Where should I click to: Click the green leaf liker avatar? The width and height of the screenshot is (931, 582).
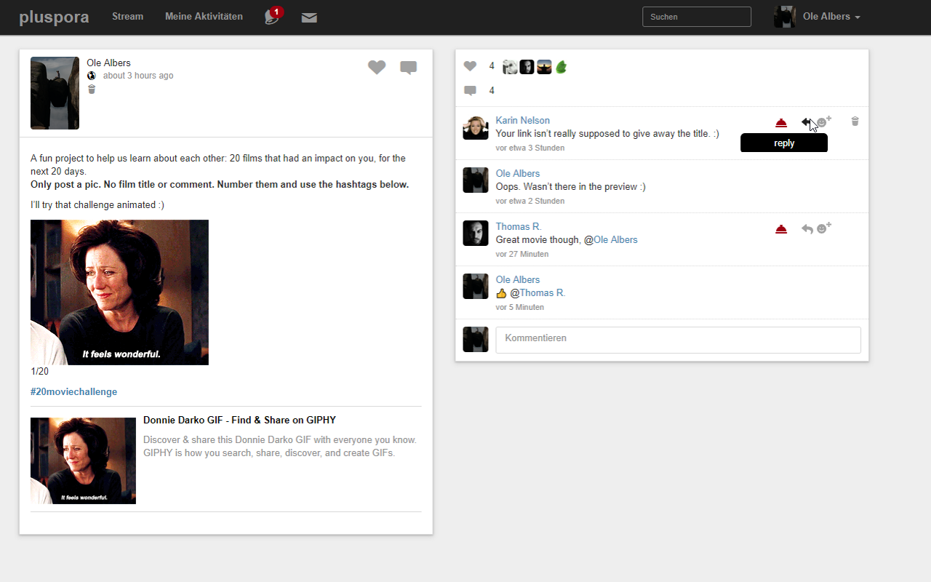[x=561, y=67]
